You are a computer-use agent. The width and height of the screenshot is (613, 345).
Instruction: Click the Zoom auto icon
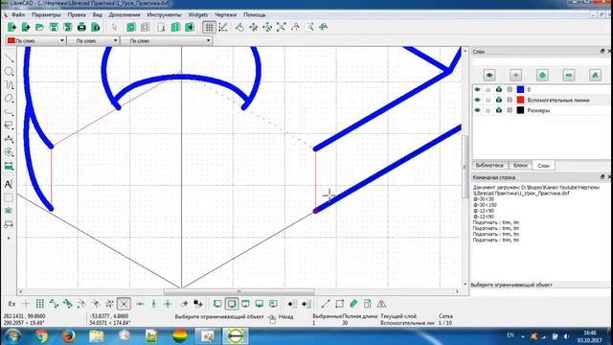pyautogui.click(x=281, y=27)
